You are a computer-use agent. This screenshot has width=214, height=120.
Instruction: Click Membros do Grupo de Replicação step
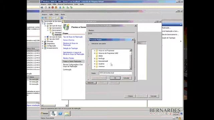click(71, 44)
